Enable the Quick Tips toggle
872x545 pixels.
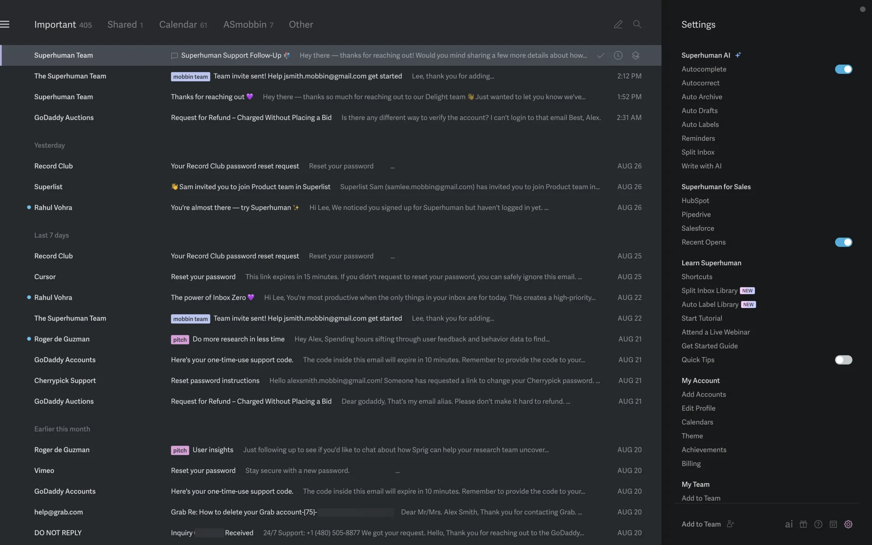pos(843,360)
